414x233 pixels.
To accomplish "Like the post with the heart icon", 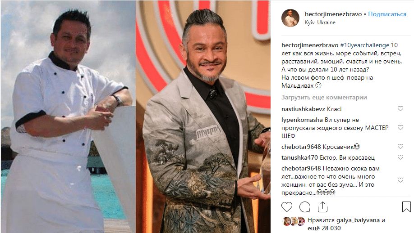I will point(287,207).
